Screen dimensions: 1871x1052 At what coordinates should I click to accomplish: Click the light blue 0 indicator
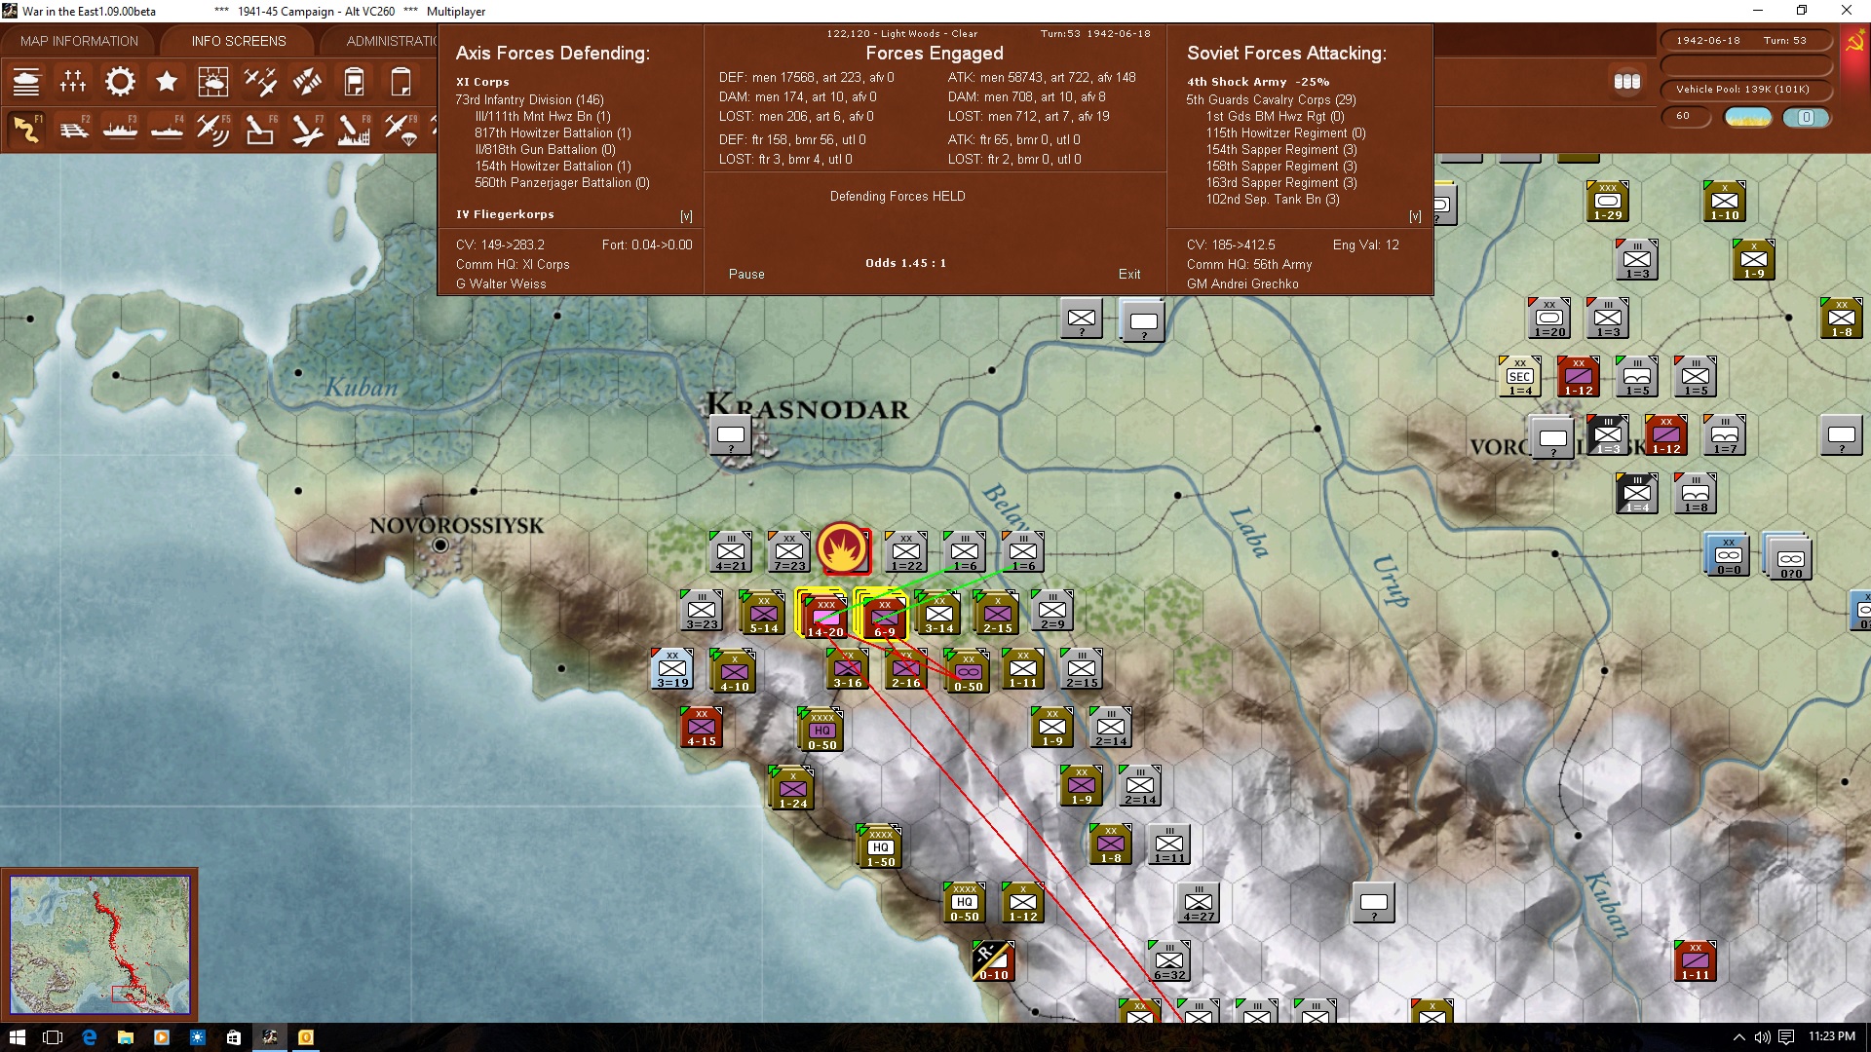[x=1806, y=117]
